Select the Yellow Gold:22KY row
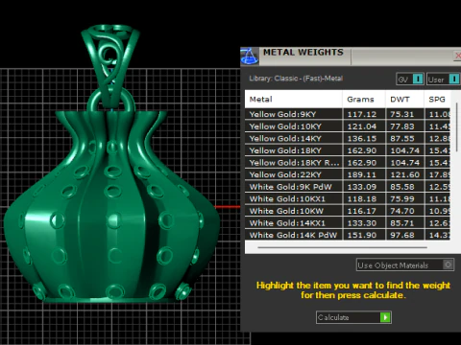This screenshot has width=461, height=345. click(348, 174)
